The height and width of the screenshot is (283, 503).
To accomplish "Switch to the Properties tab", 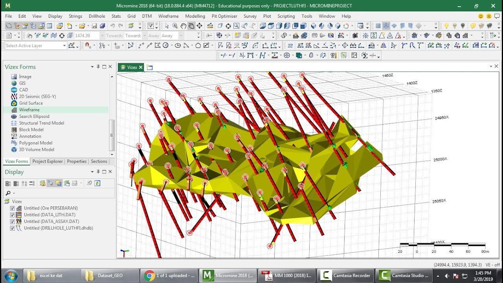I will [77, 162].
